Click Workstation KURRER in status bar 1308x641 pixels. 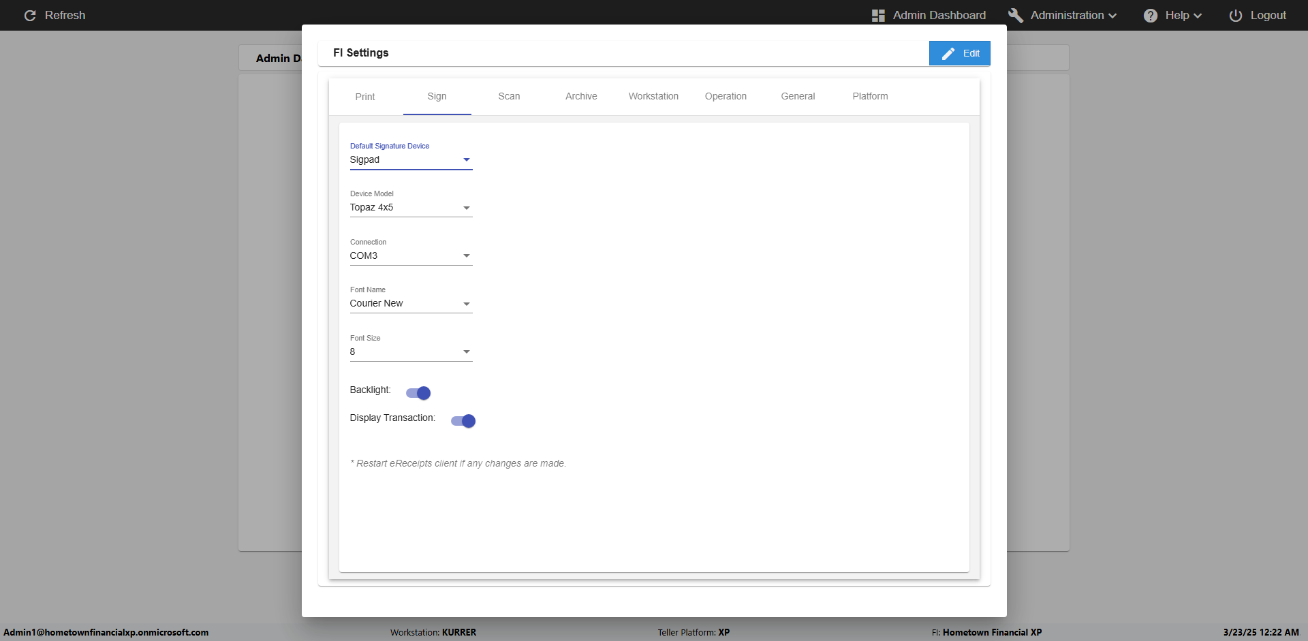(433, 632)
